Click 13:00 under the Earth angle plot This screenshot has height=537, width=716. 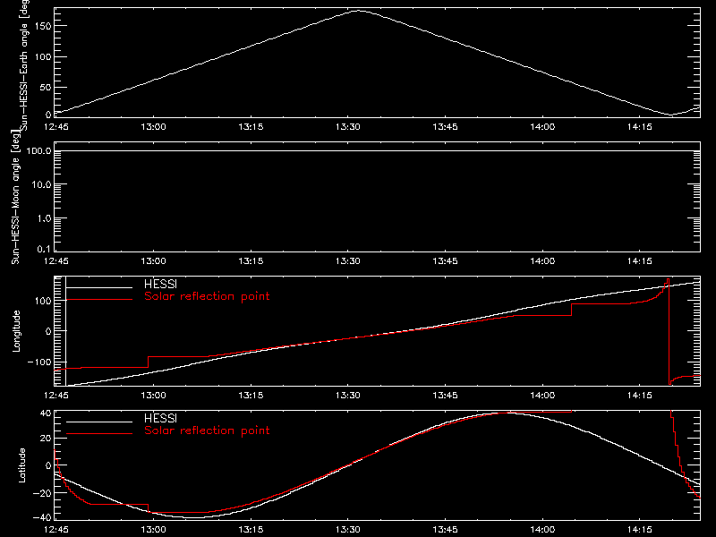(153, 126)
